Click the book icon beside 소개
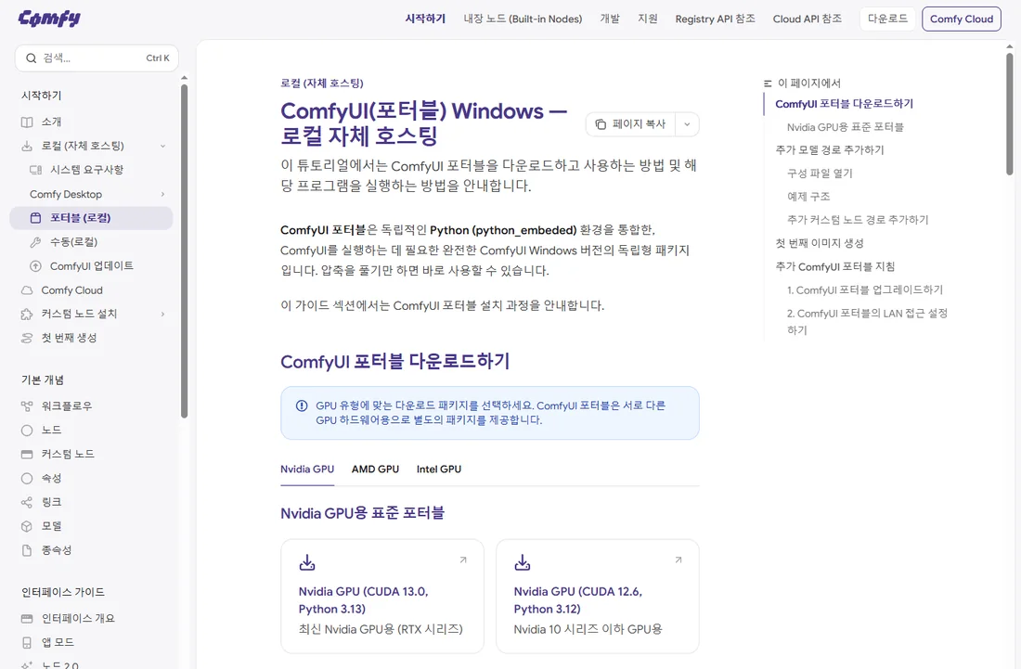The width and height of the screenshot is (1021, 669). 27,122
